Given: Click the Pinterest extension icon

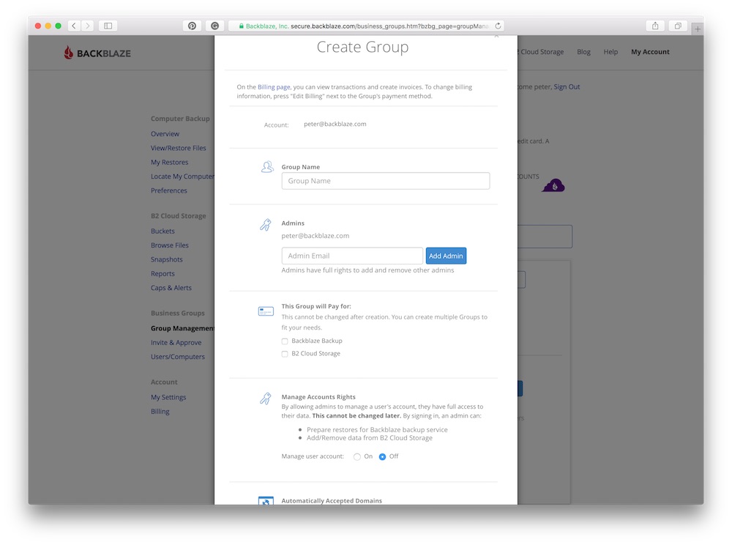Looking at the screenshot, I should click(192, 26).
